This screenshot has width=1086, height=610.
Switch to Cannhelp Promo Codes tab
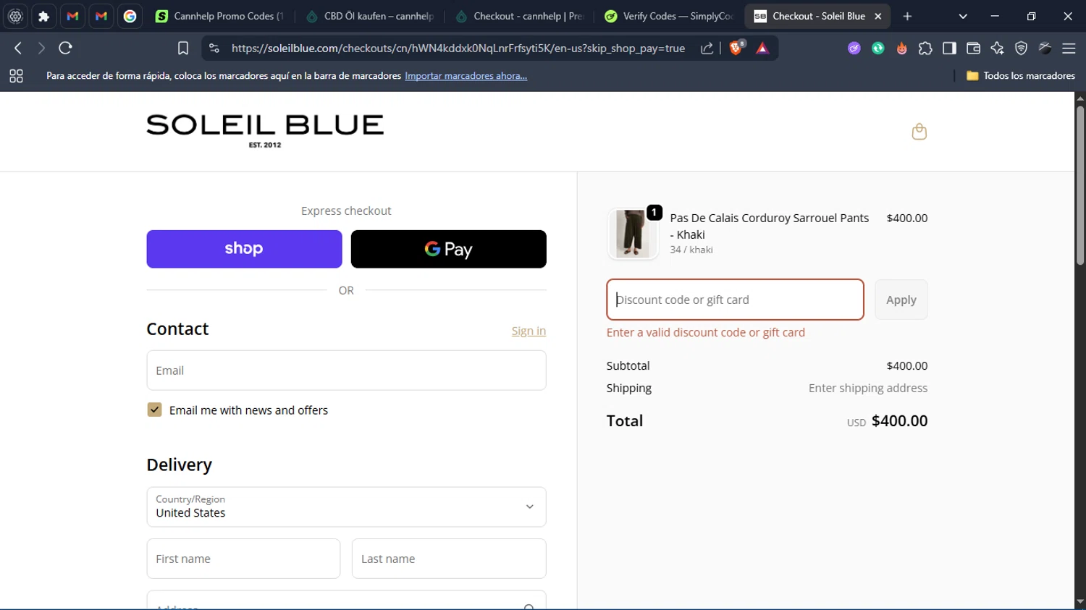click(220, 16)
